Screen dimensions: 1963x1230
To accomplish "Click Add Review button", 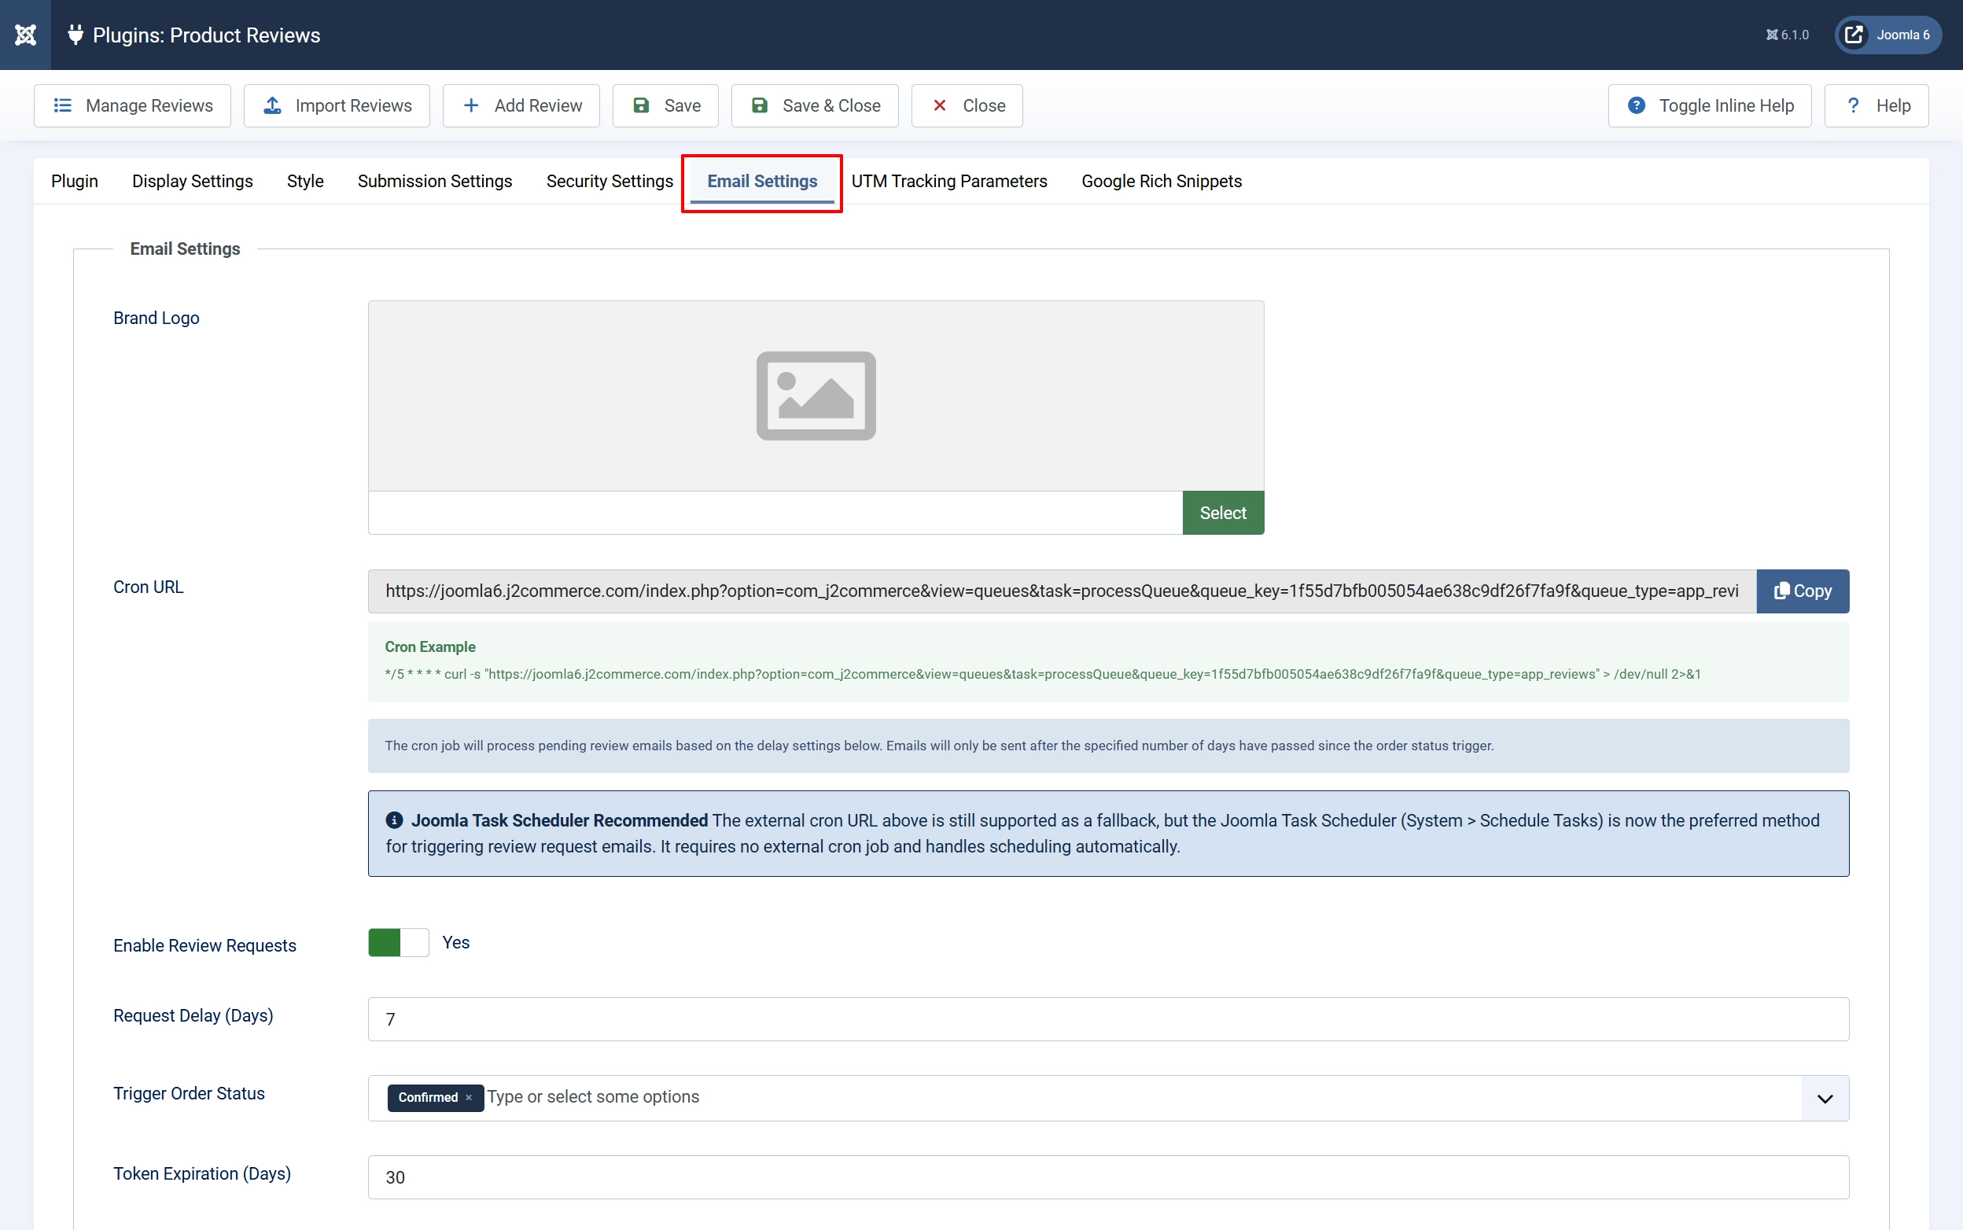I will (521, 105).
